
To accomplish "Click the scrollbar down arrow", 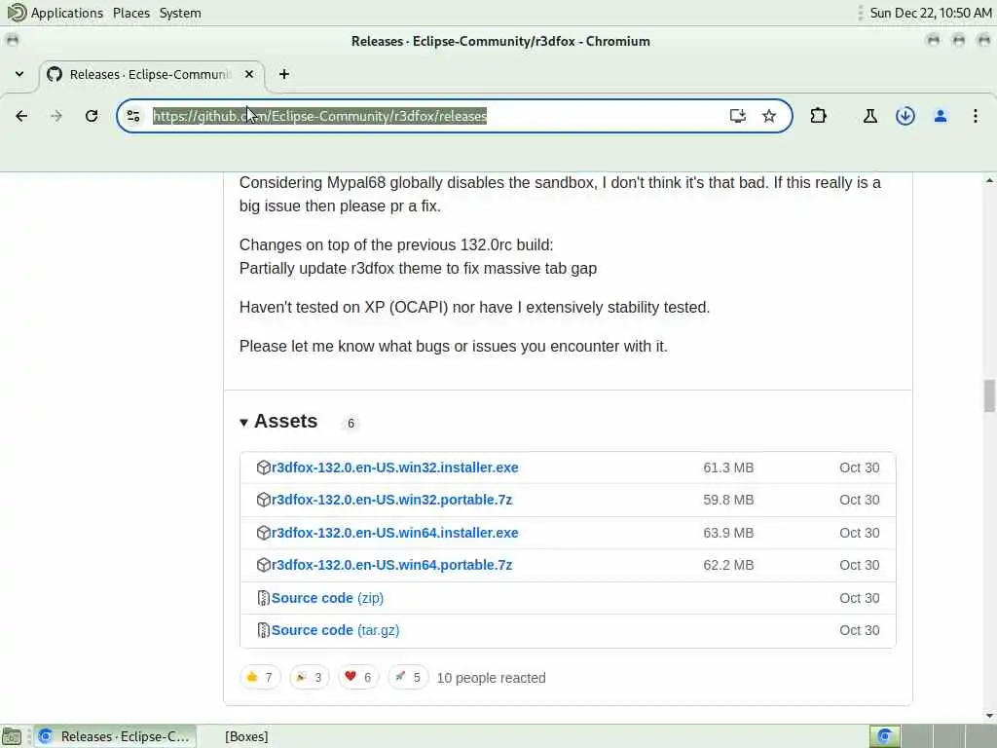I will (x=989, y=716).
